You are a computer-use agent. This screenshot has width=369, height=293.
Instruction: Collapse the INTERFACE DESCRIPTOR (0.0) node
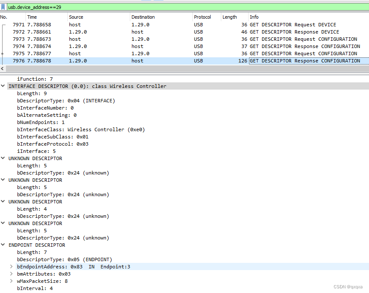tap(3, 86)
